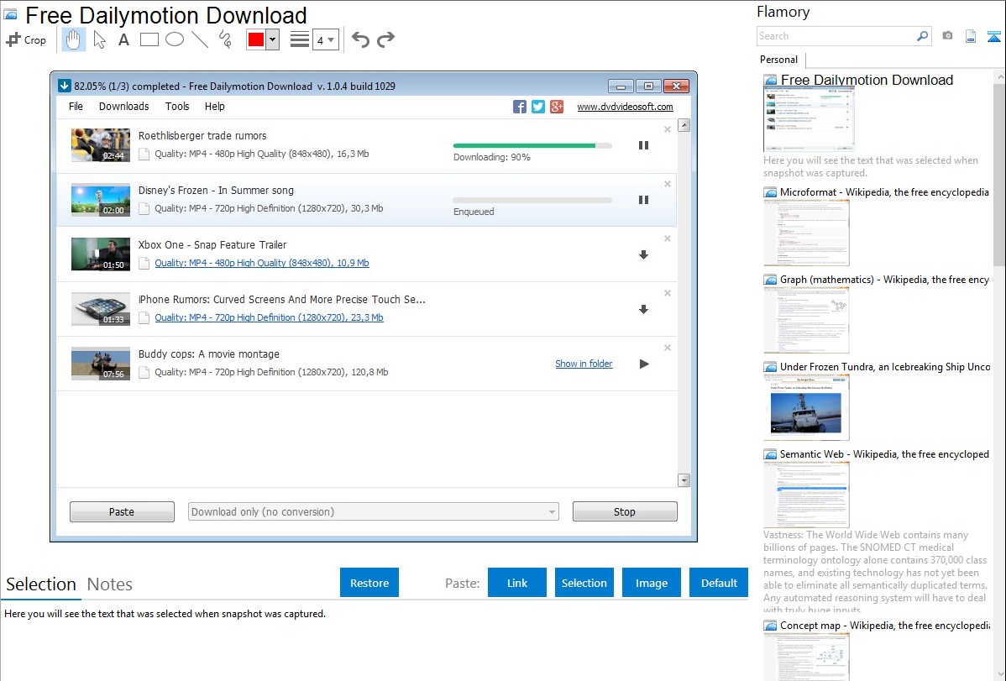This screenshot has width=1006, height=681.
Task: Remove Roethlisberger trade rumors from list
Action: (668, 129)
